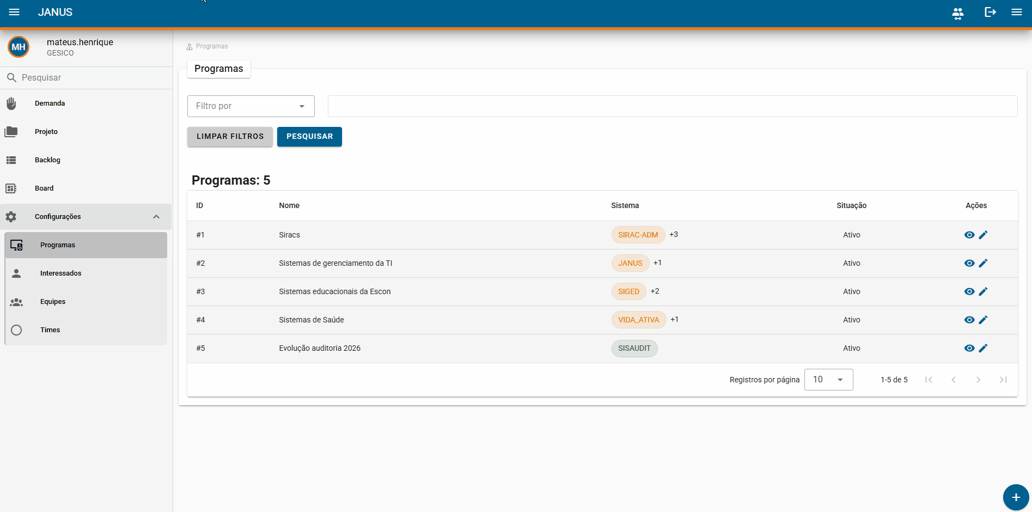This screenshot has height=512, width=1032.
Task: Open the hamburger menu beside JANUS title
Action: click(14, 12)
